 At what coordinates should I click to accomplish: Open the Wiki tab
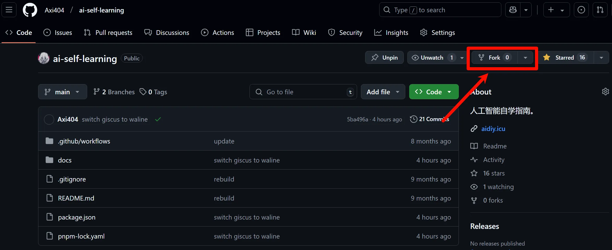pyautogui.click(x=304, y=33)
